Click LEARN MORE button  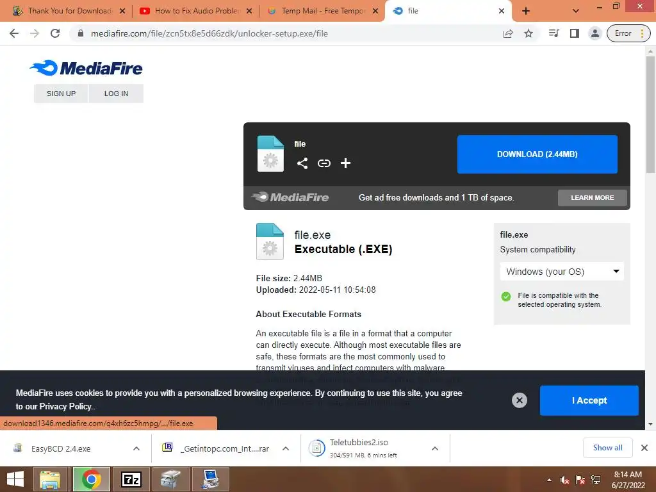pyautogui.click(x=593, y=197)
